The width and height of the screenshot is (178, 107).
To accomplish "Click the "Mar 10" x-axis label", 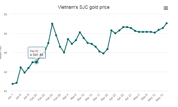I will 81,98.
